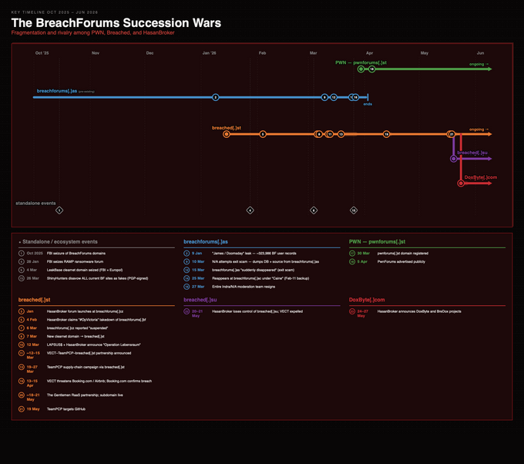Click the 'standalone events' row label
Screen dimensions: 524x464
click(x=35, y=203)
